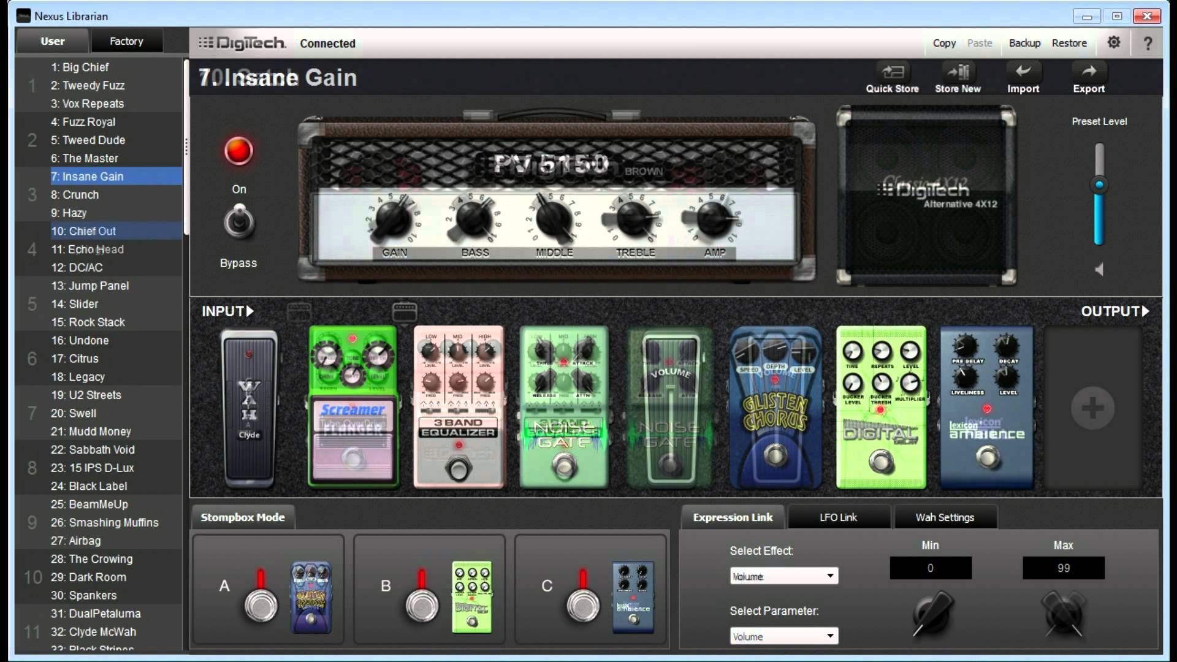Image resolution: width=1177 pixels, height=662 pixels.
Task: Click the Copy button
Action: (944, 43)
